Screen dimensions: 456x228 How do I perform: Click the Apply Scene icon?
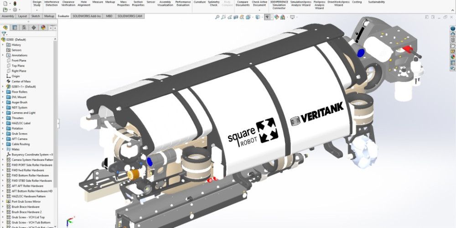coord(283,17)
